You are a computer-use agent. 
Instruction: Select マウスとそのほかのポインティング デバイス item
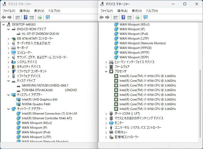pyautogui.click(x=139, y=118)
